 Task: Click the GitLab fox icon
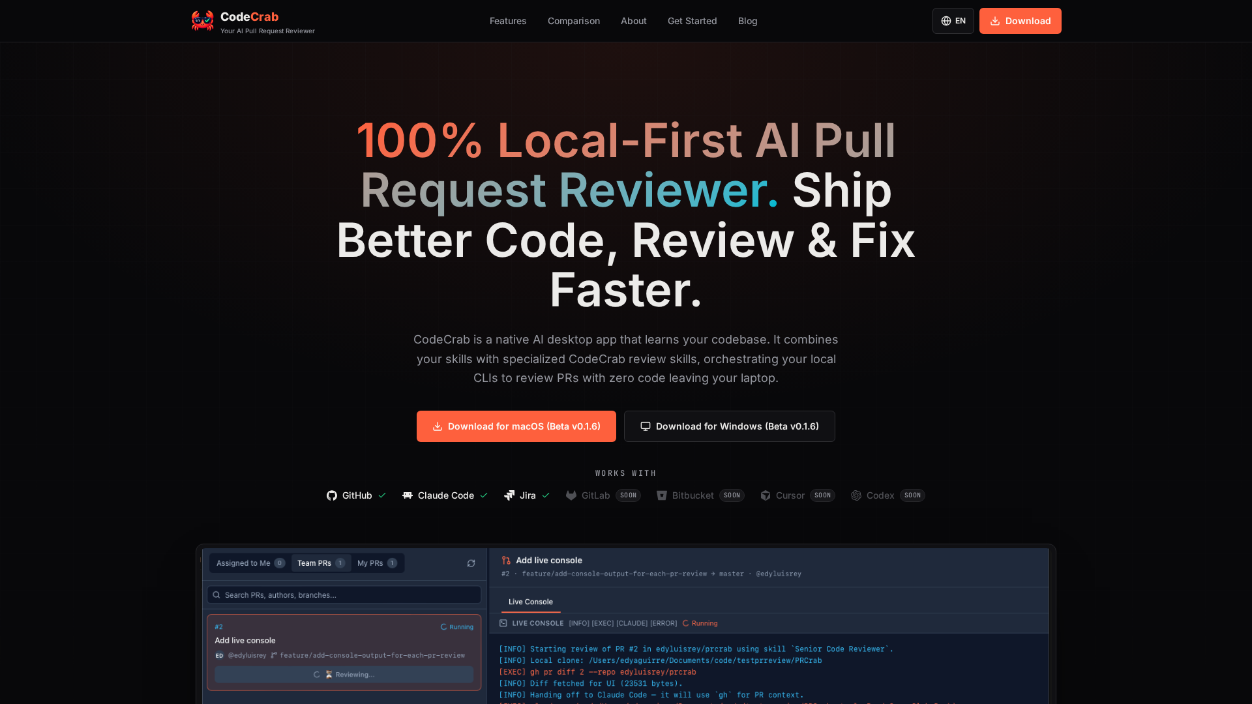571,495
